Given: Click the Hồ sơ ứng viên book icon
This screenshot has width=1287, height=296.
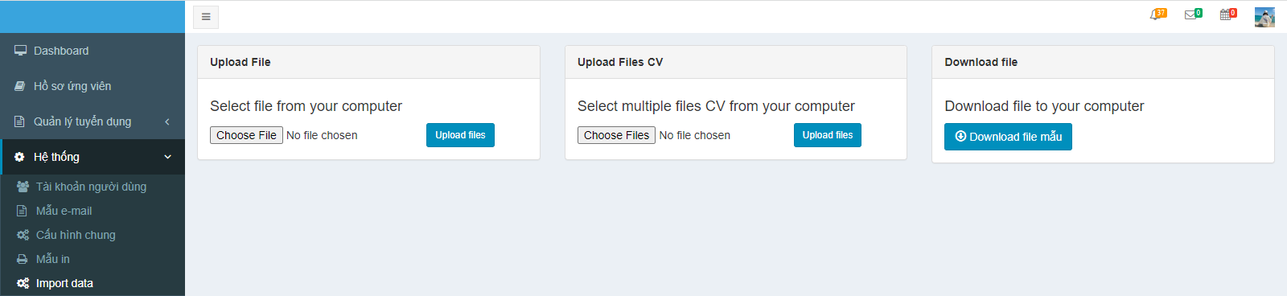Looking at the screenshot, I should (x=20, y=86).
